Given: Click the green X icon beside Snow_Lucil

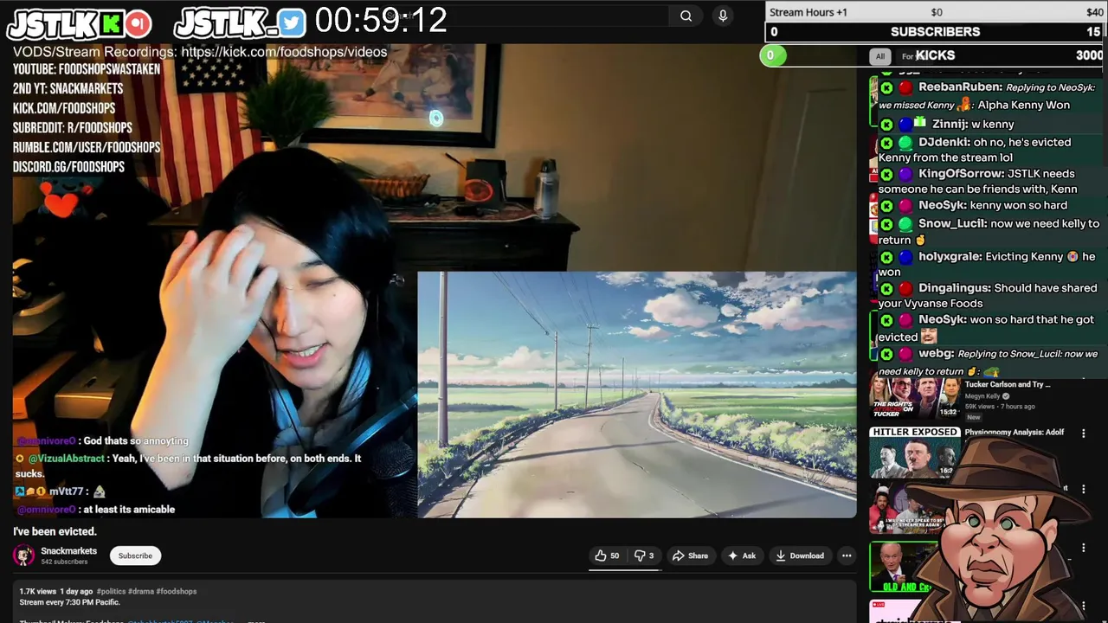Looking at the screenshot, I should (x=886, y=224).
